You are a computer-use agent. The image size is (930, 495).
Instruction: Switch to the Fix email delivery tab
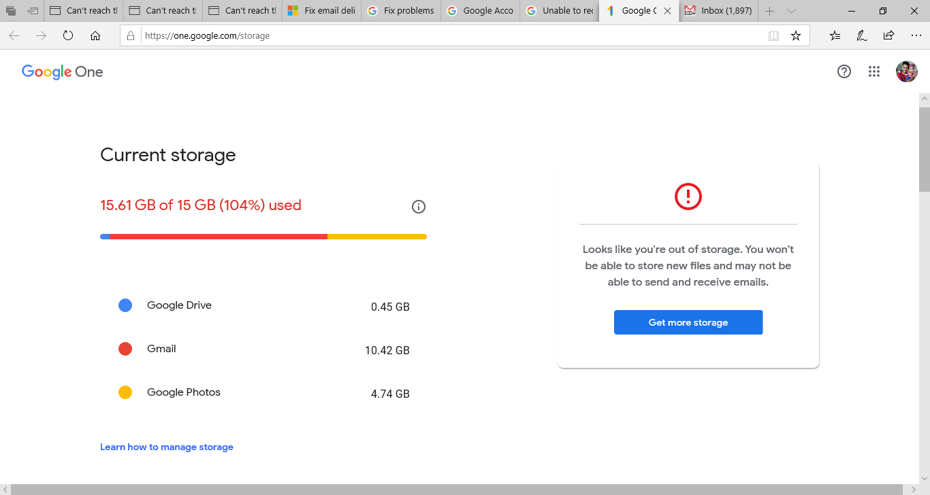pos(321,11)
